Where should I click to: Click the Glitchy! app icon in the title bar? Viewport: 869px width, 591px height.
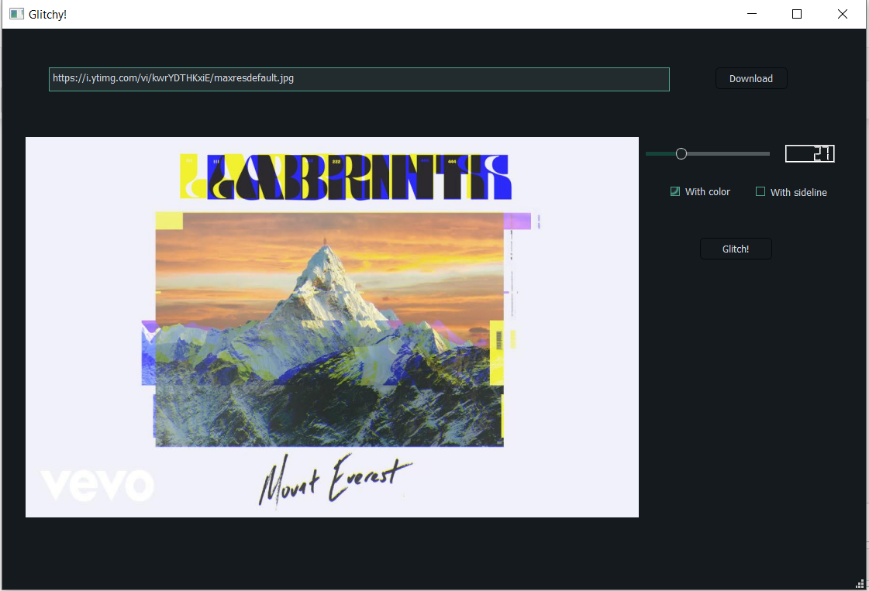[16, 13]
